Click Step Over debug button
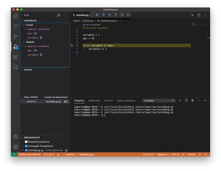The image size is (221, 171). point(104,15)
